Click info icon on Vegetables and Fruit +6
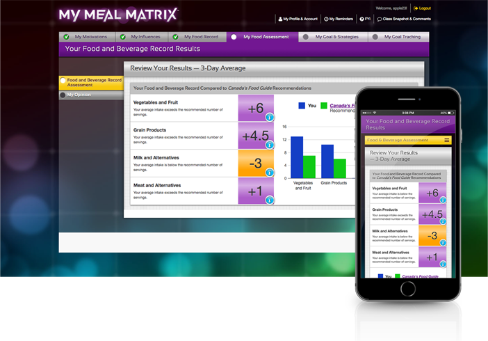Viewport: 488px width, 341px height. tap(270, 117)
